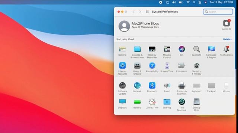The width and height of the screenshot is (238, 133).
Task: Open Displays preferences
Action: pos(122,103)
